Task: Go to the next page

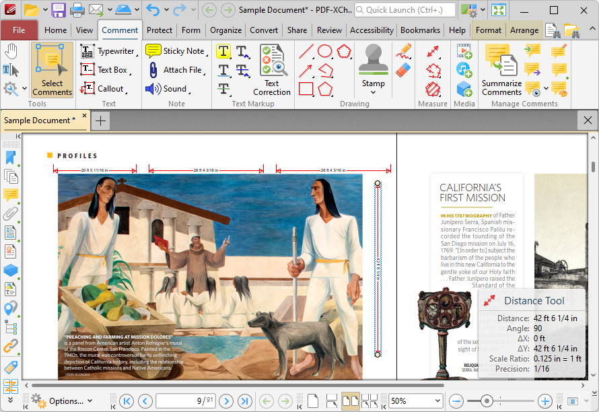Action: (226, 401)
